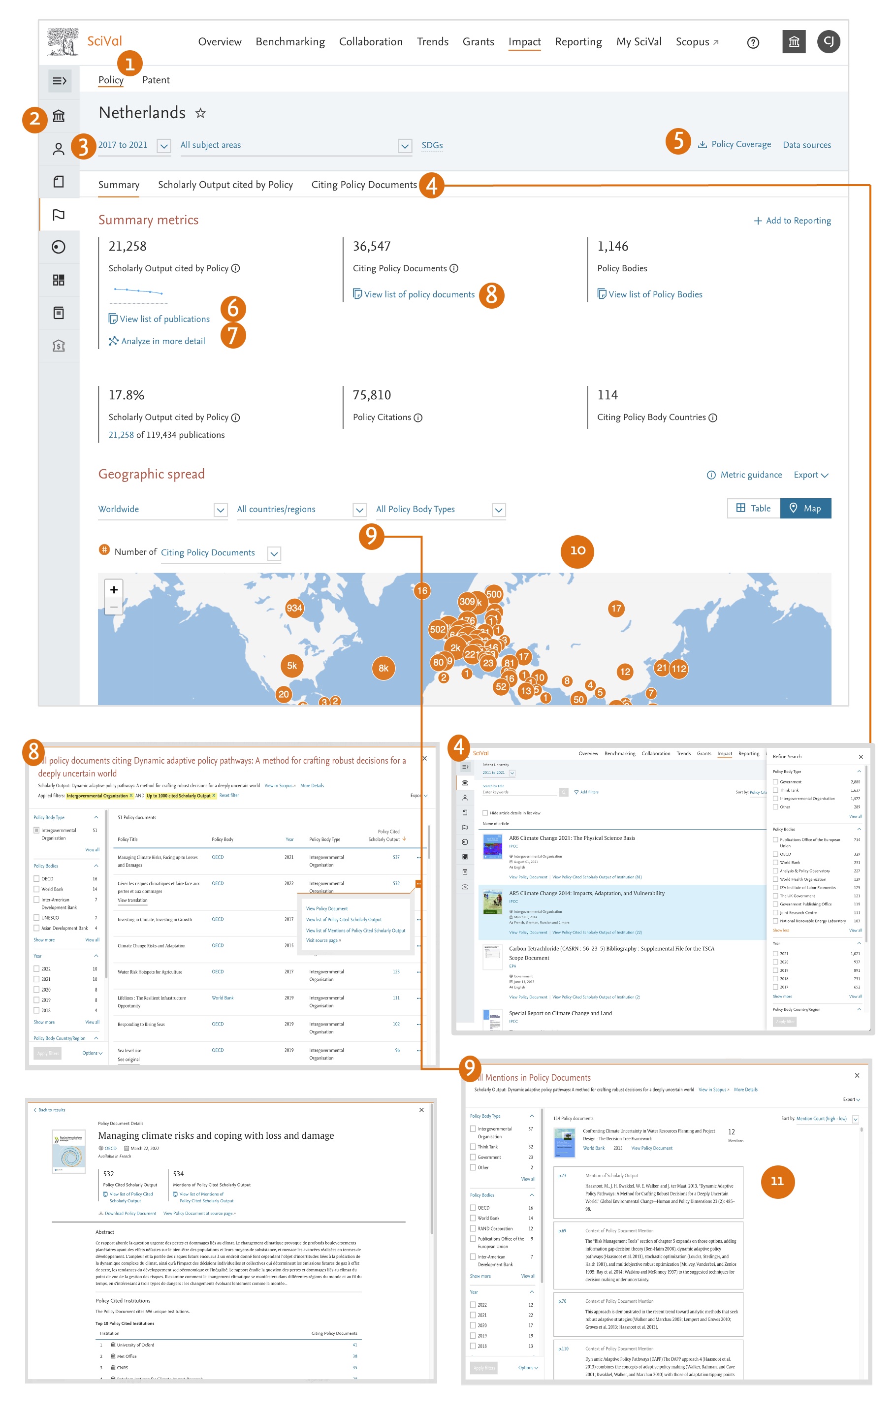Image resolution: width=895 pixels, height=1416 pixels.
Task: Open Institutions icon in main left sidebar
Action: 59,116
